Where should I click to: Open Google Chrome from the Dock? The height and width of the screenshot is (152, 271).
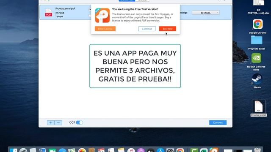[x=180, y=150]
